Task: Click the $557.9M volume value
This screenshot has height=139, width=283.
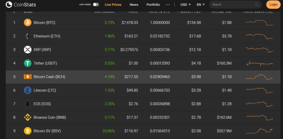Action: 224,131
